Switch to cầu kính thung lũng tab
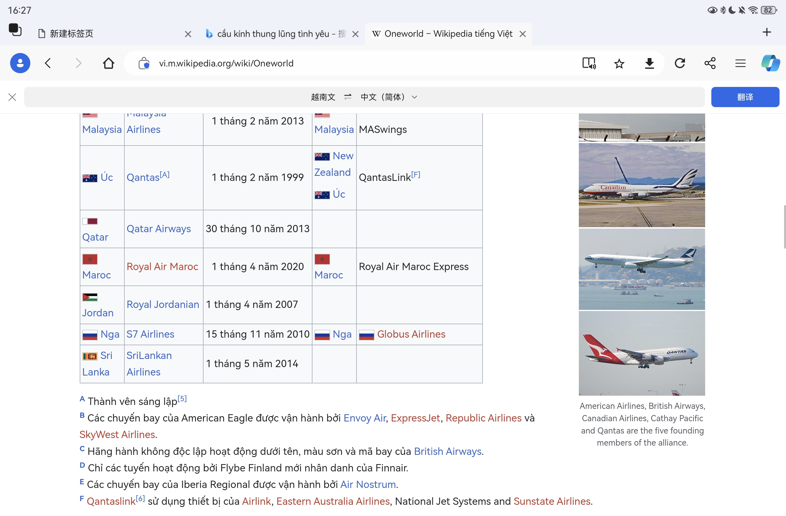This screenshot has width=786, height=516. [x=281, y=34]
